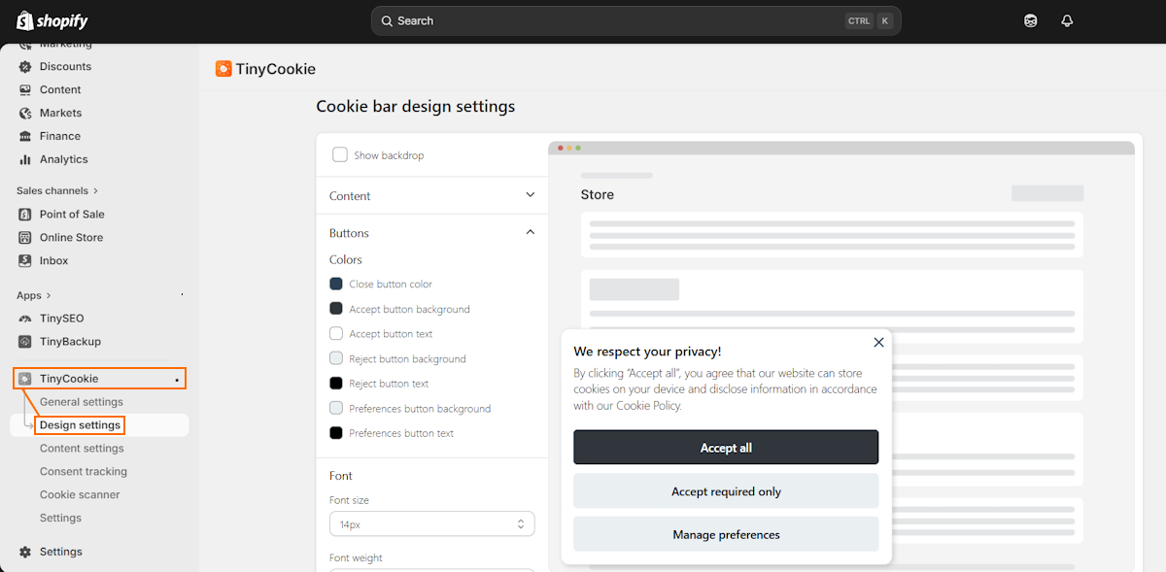Open notifications via bell icon
1166x572 pixels.
pyautogui.click(x=1066, y=20)
